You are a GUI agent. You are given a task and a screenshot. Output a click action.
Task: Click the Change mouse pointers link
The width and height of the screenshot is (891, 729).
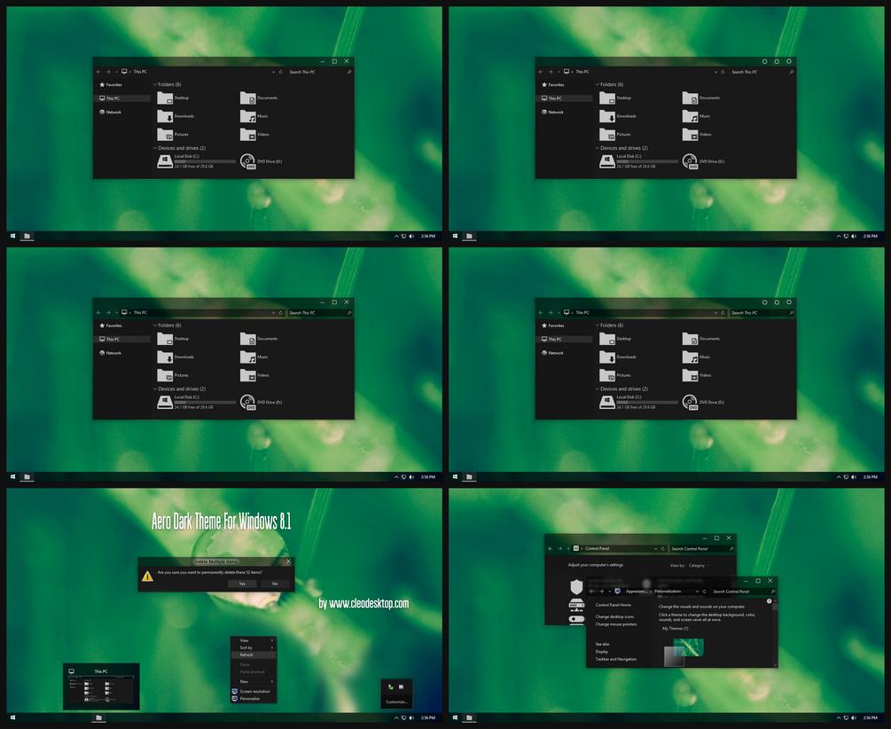pyautogui.click(x=616, y=624)
